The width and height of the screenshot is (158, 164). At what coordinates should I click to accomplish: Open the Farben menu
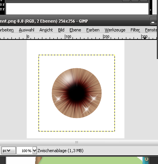click(x=93, y=30)
